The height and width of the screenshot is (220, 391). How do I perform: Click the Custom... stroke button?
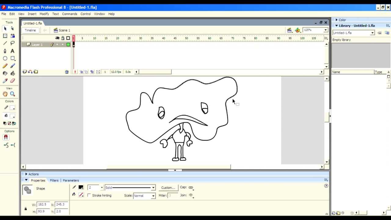[168, 188]
